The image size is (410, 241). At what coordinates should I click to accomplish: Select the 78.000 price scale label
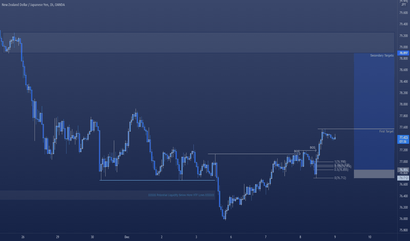coord(403,104)
